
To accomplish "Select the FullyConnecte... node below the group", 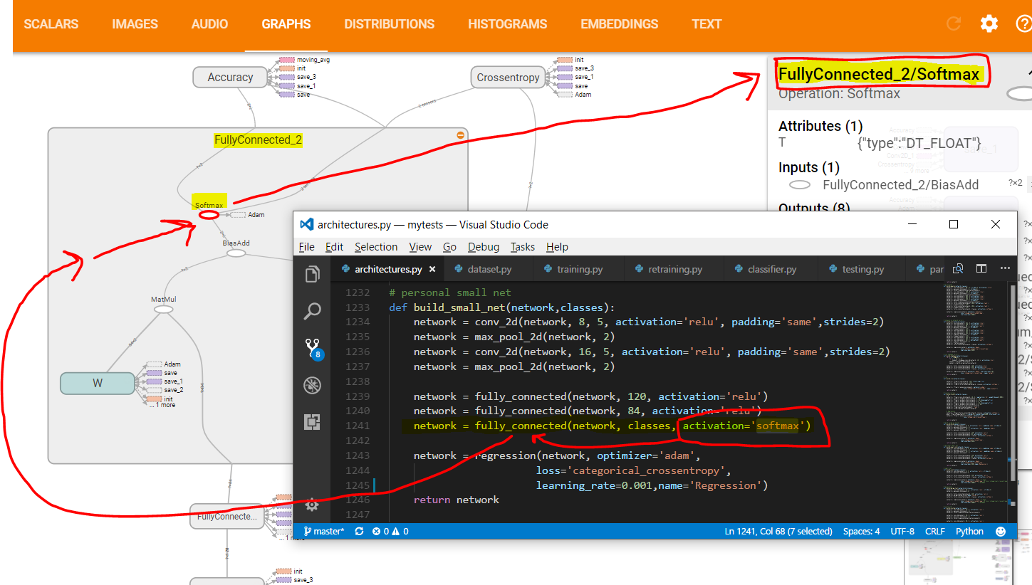I will (x=227, y=517).
